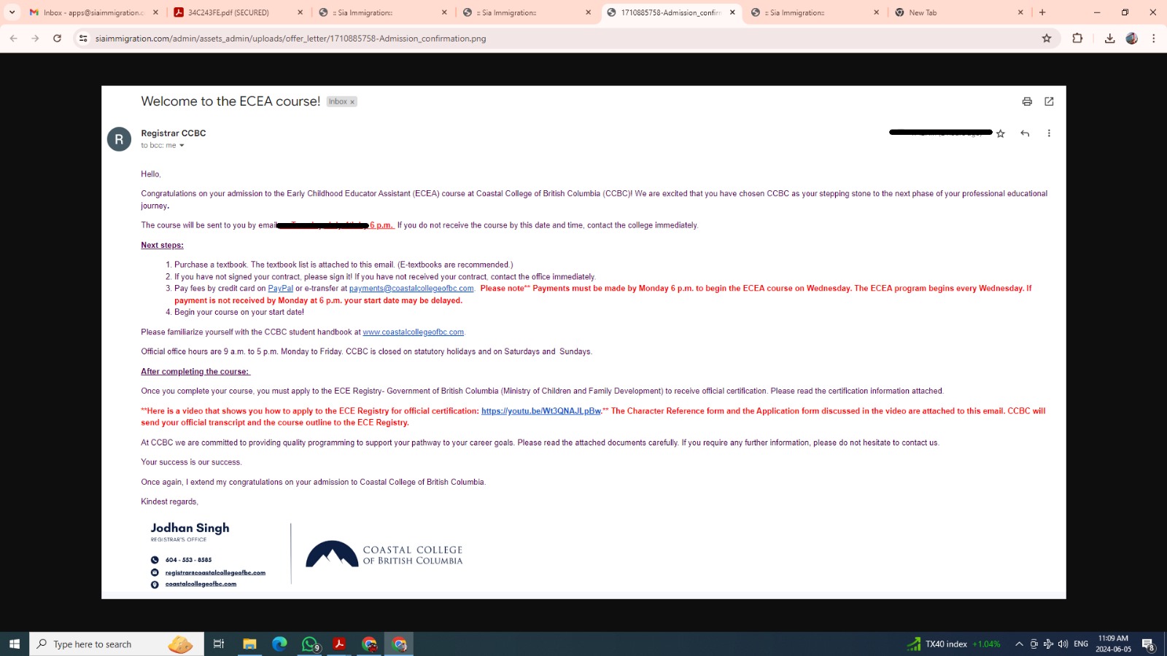Click payments@coastalcollegeofbc.com link
1167x656 pixels.
[411, 289]
